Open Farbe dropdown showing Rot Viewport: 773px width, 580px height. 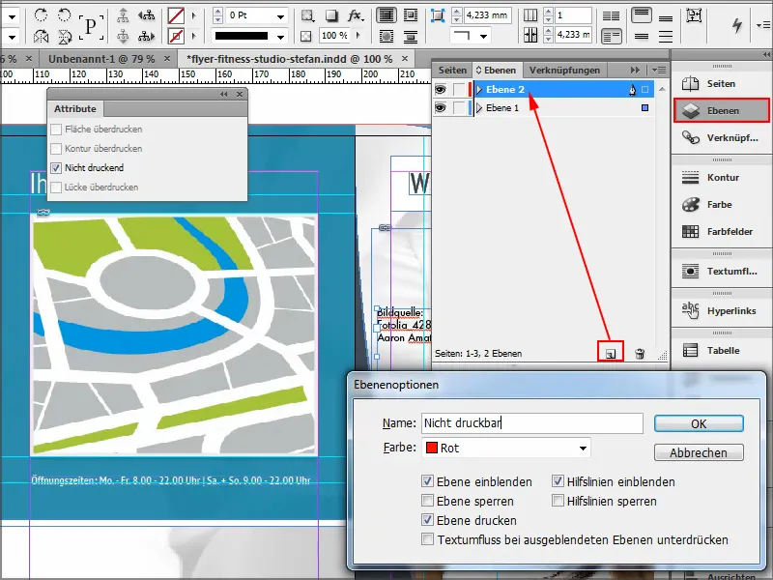[x=505, y=448]
